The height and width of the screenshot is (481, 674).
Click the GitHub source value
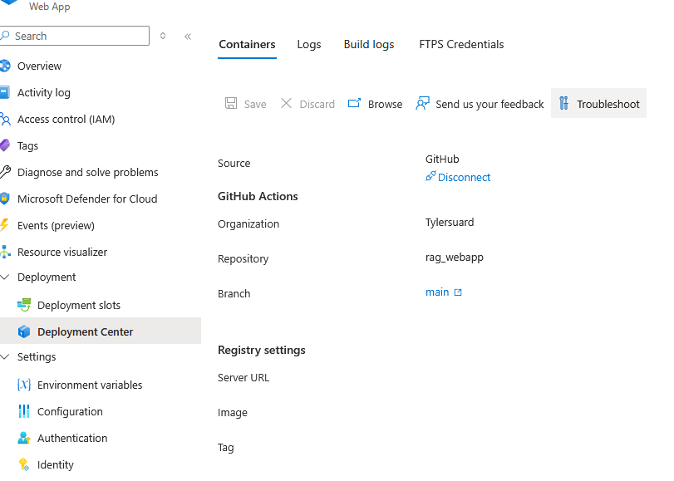442,159
